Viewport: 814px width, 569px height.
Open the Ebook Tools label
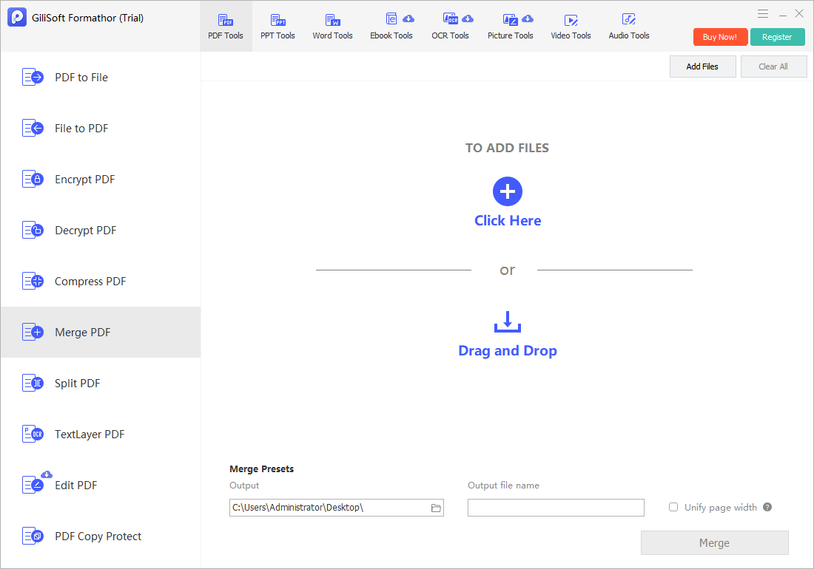(x=391, y=35)
